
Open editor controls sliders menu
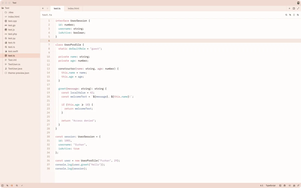tap(298, 15)
